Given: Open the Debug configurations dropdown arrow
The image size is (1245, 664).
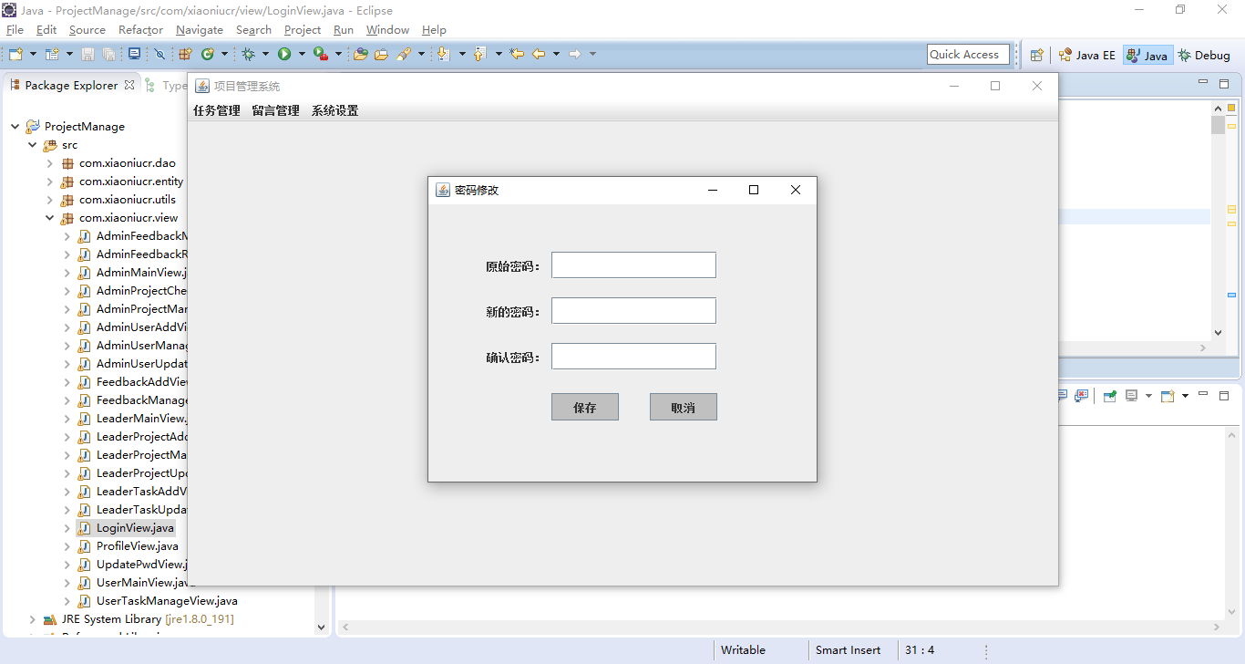Looking at the screenshot, I should coord(265,54).
